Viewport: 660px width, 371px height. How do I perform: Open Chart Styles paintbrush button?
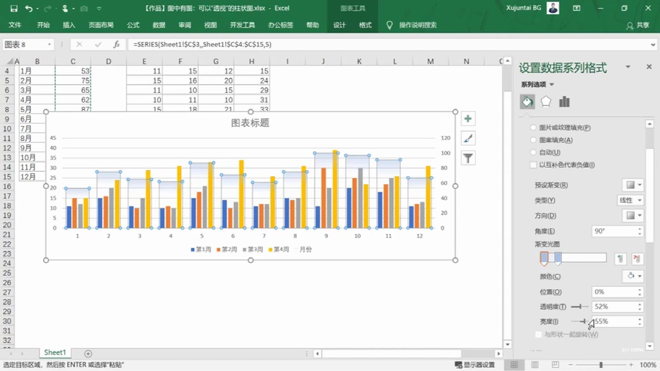coord(468,138)
